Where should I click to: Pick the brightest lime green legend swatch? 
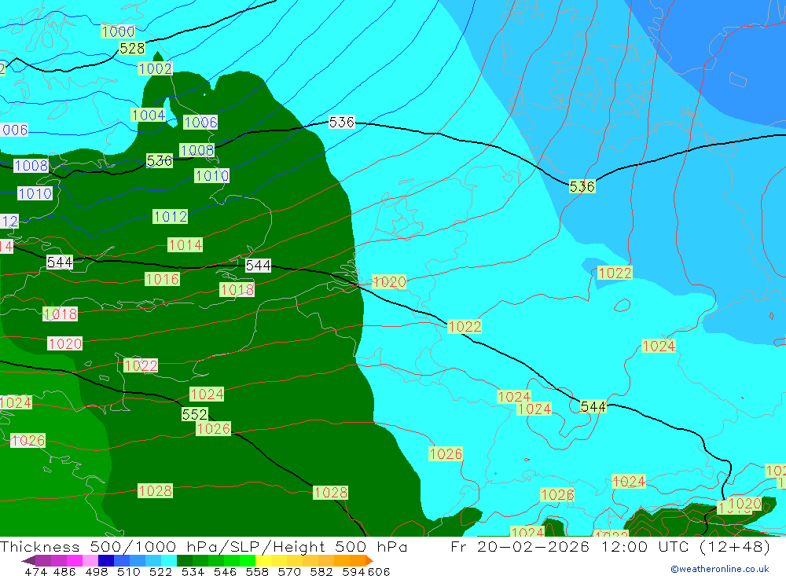[248, 560]
